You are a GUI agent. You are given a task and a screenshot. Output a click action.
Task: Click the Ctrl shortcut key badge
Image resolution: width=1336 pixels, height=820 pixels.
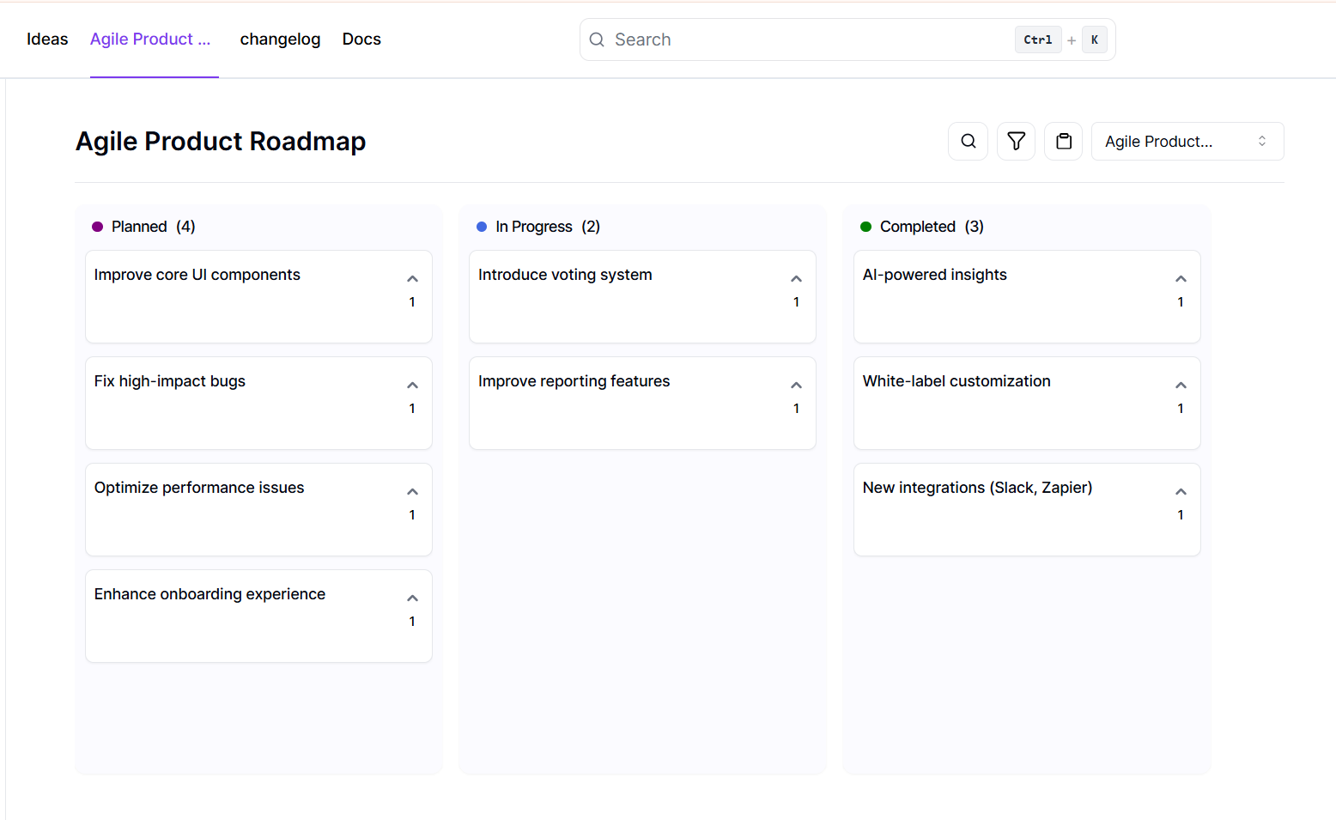(x=1038, y=39)
